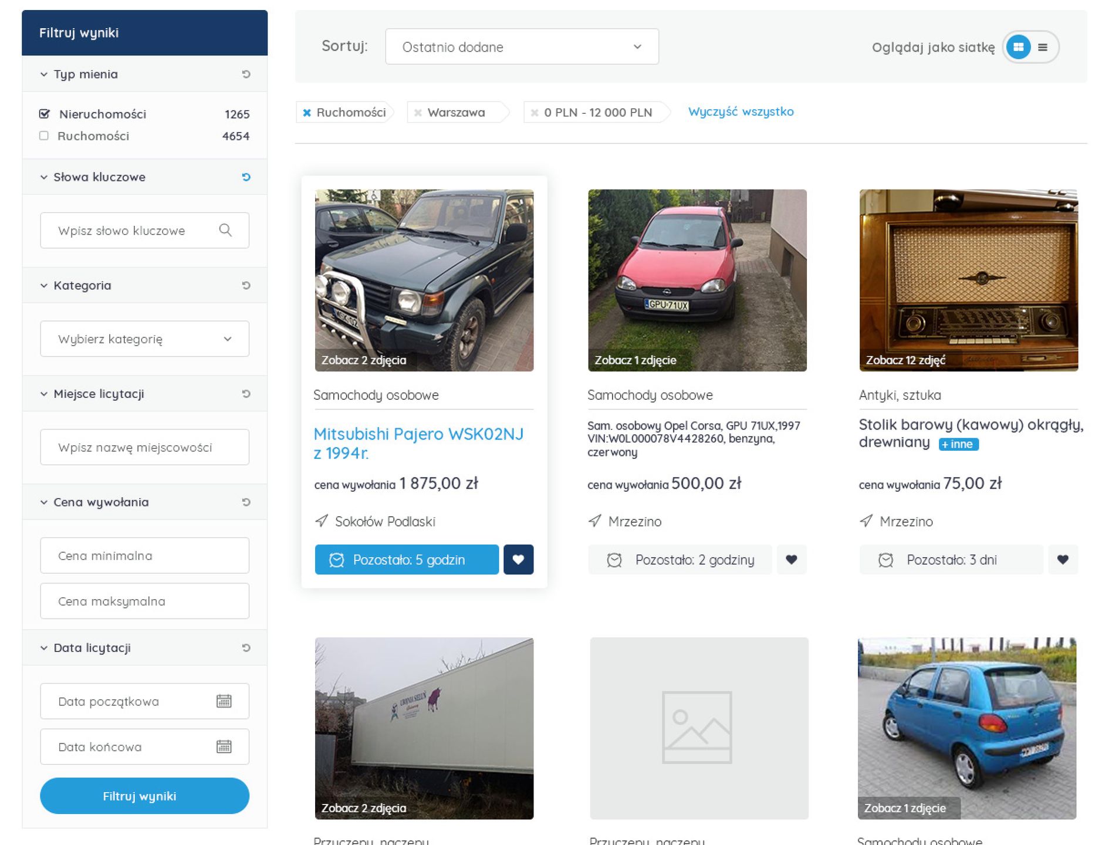Add Opel Corsa listing to favorites
Screen dimensions: 1102x845
(792, 559)
